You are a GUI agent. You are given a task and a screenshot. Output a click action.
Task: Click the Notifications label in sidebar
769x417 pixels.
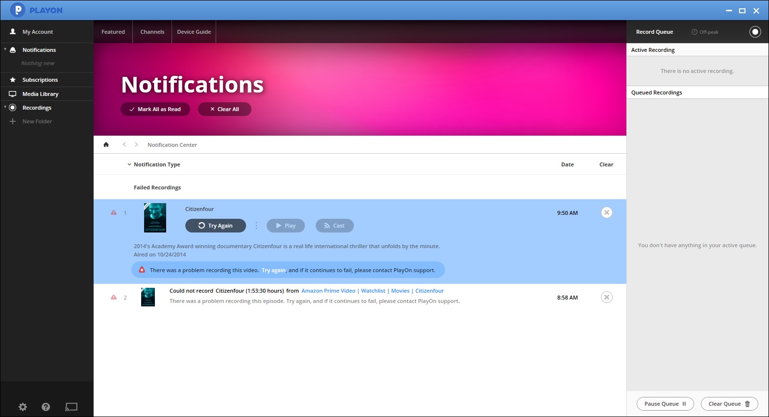coord(39,50)
